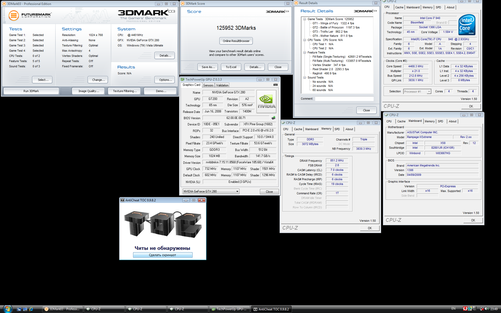This screenshot has height=313, width=501.
Task: Collapse the Feature Tests tree node
Action: click(x=305, y=52)
